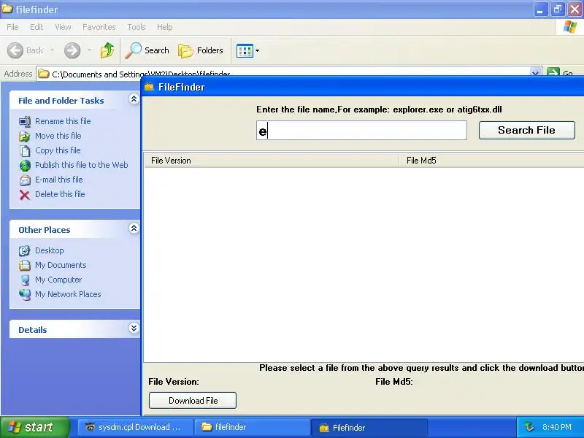
Task: Open the View menu
Action: (x=63, y=27)
